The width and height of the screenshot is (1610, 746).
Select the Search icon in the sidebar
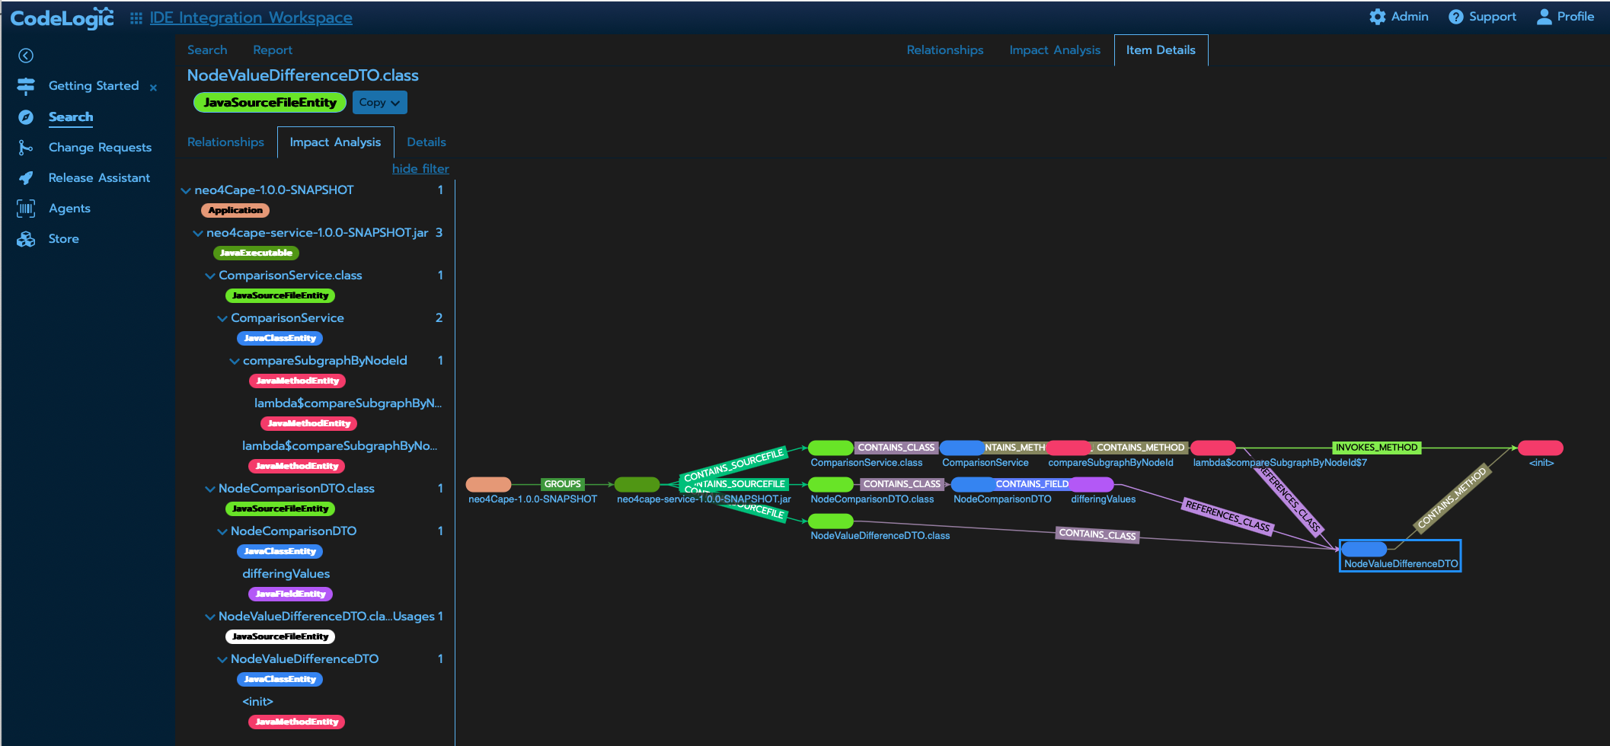point(25,116)
